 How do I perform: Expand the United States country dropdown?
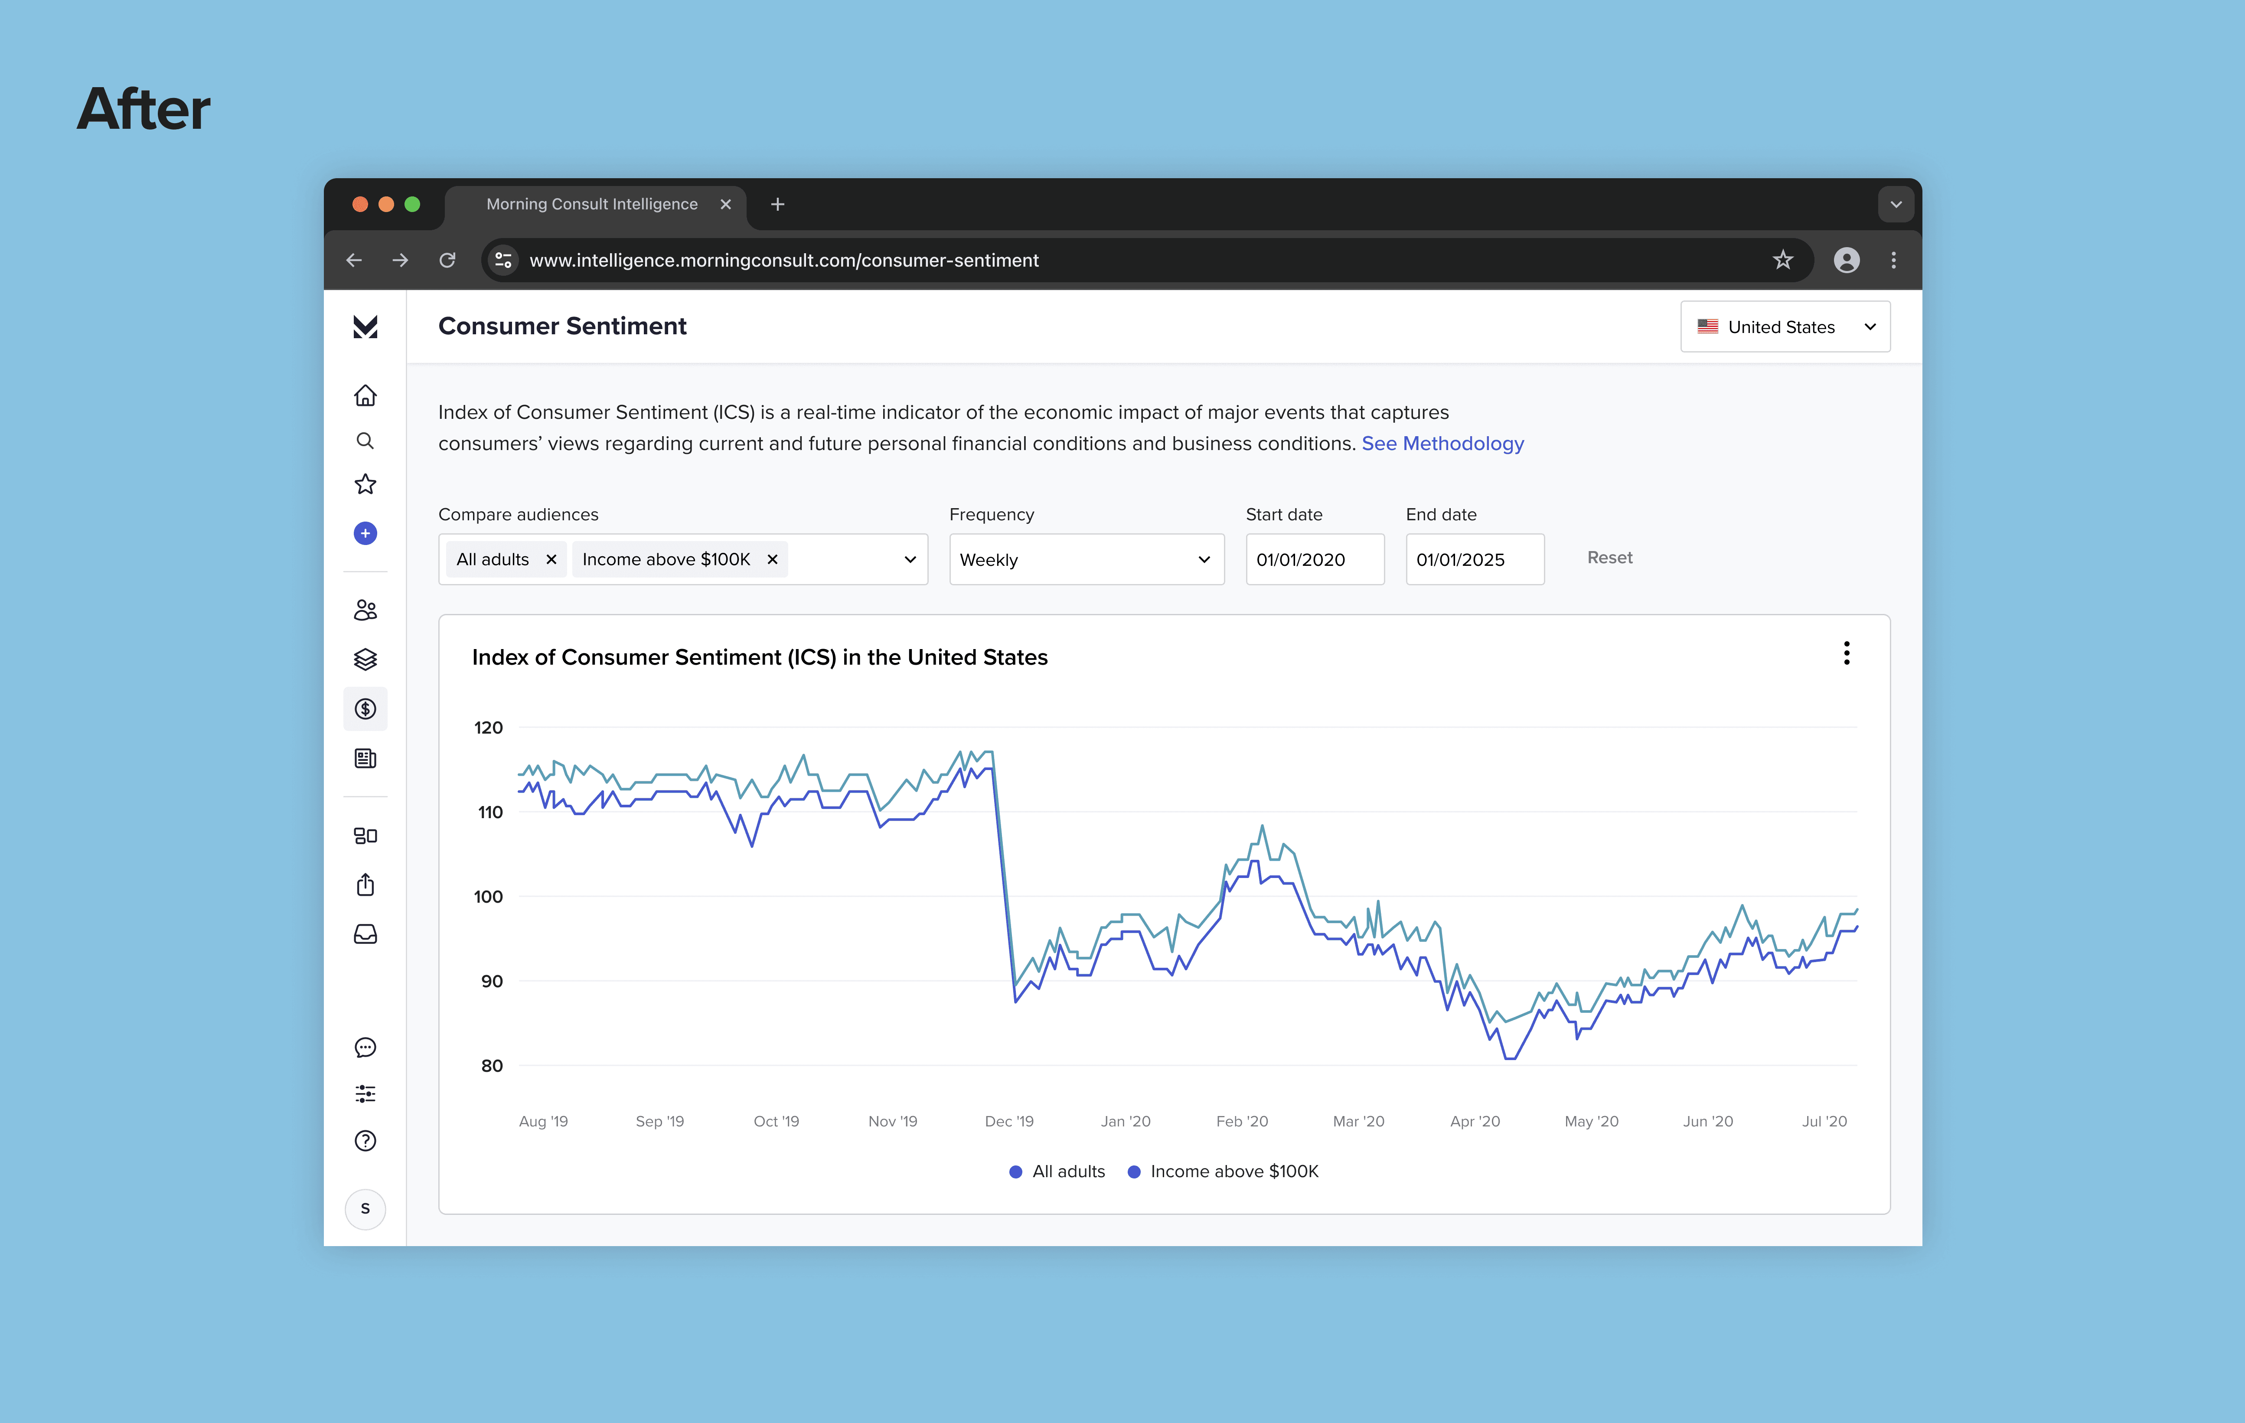point(1785,326)
